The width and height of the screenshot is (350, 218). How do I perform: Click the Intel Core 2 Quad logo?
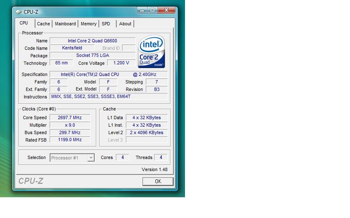point(152,51)
